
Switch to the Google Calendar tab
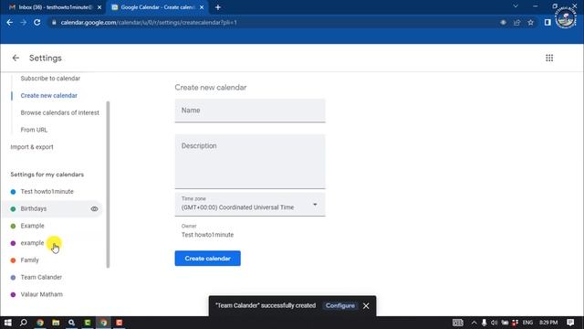[x=157, y=7]
